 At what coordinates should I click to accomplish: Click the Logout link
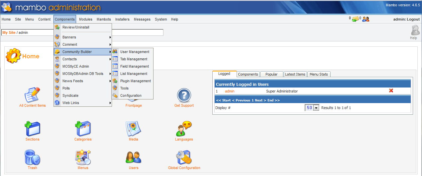[x=413, y=19]
